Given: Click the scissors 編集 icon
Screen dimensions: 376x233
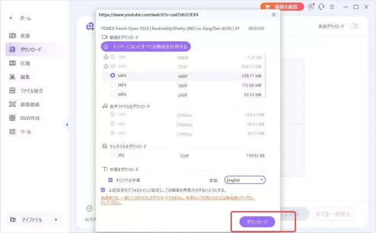Looking at the screenshot, I should 12,77.
